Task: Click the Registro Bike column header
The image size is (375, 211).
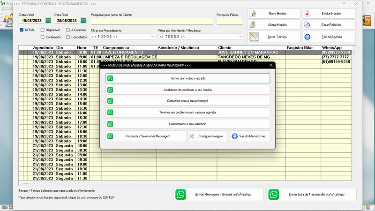Action: pos(300,48)
